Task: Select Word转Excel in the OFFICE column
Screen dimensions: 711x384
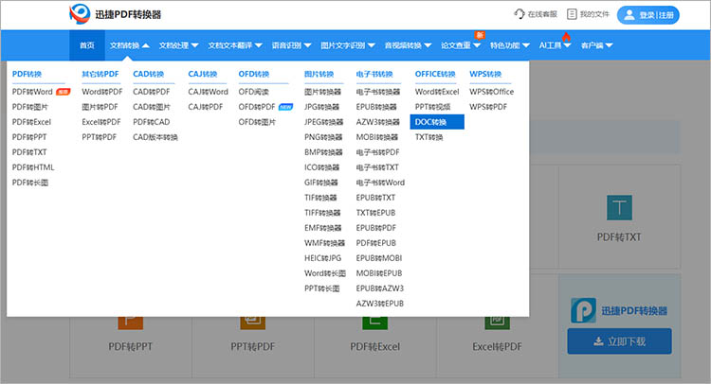Action: (437, 92)
